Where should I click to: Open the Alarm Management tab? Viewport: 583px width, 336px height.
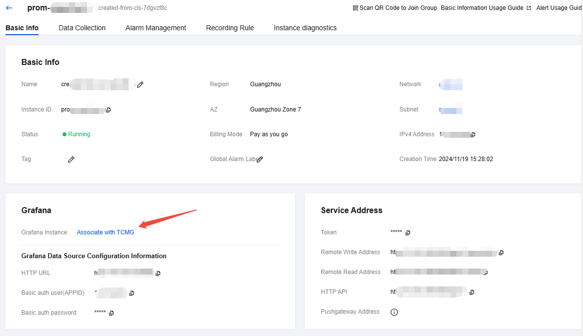coord(155,28)
